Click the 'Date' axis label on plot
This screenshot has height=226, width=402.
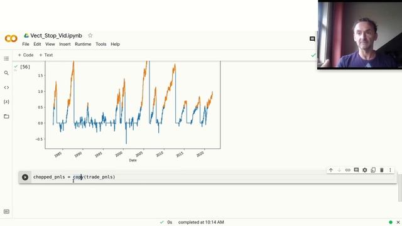[133, 160]
